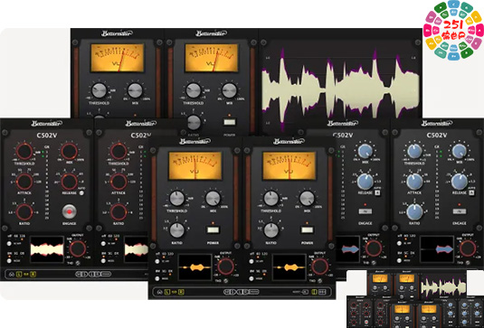Toggle THD switch on far-right blue-knob C502V panel

468,263
